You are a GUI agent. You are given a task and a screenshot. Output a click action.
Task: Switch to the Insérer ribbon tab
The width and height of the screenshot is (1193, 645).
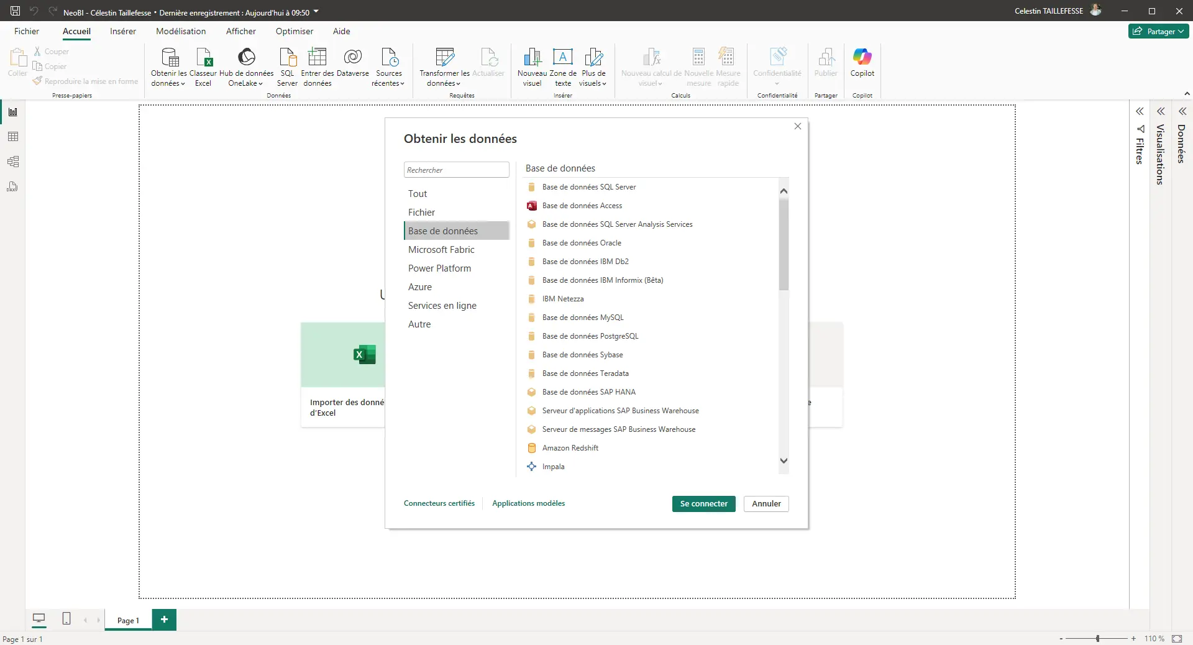[123, 31]
